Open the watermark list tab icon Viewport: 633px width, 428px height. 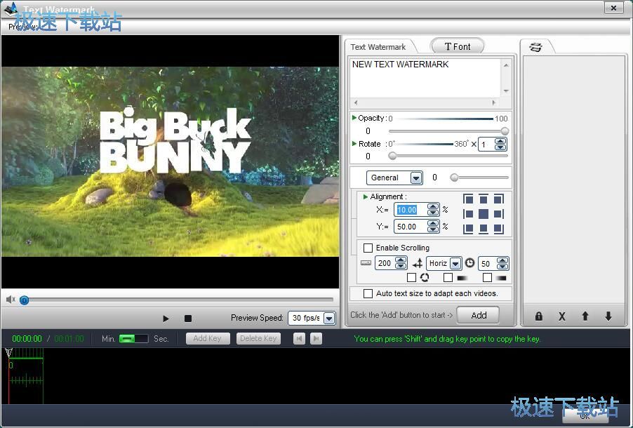536,47
